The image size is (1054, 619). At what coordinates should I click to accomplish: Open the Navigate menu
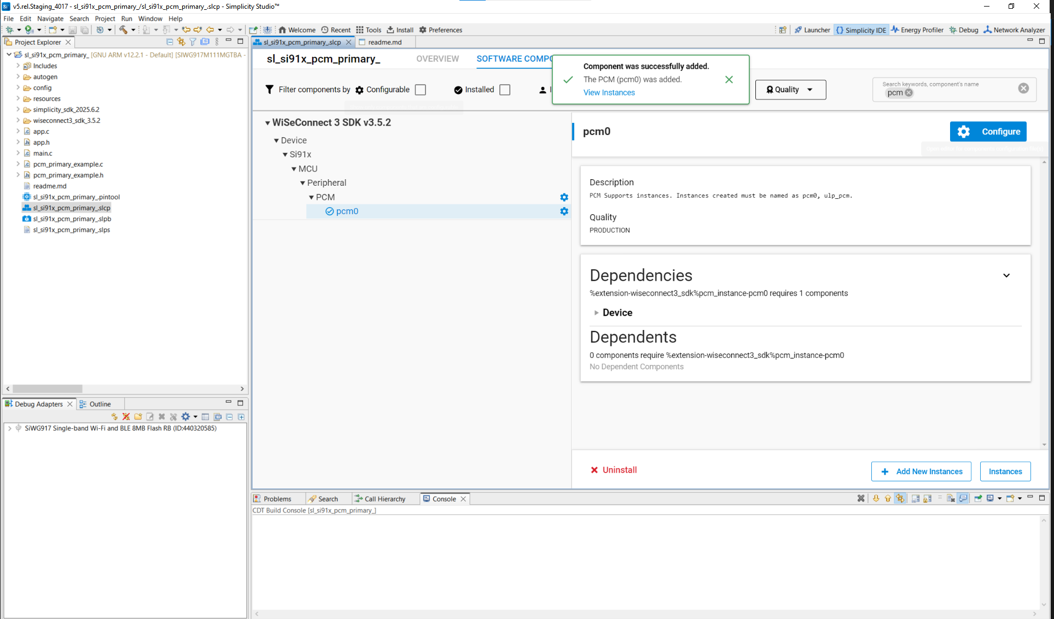[50, 18]
